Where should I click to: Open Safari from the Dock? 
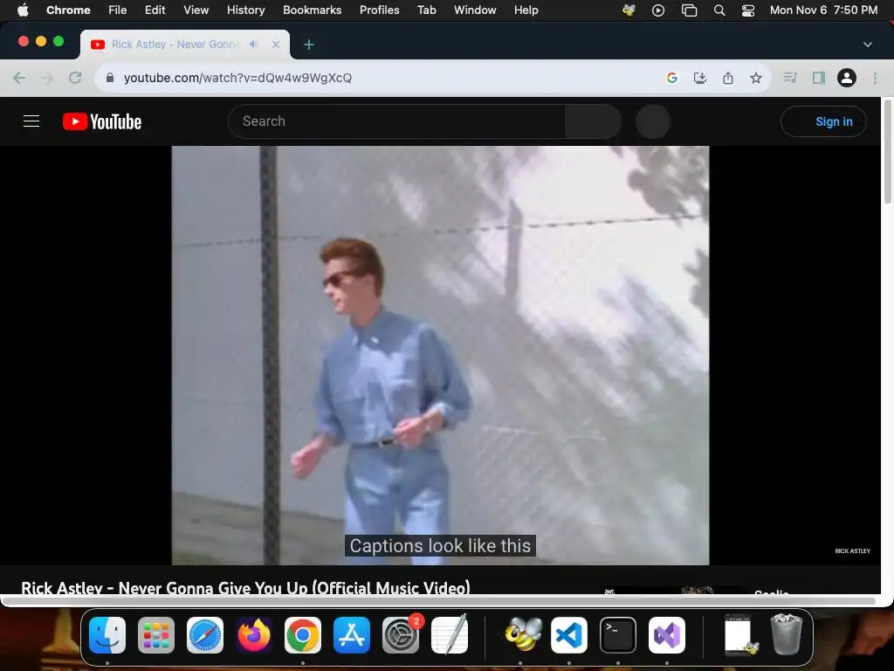pyautogui.click(x=205, y=635)
